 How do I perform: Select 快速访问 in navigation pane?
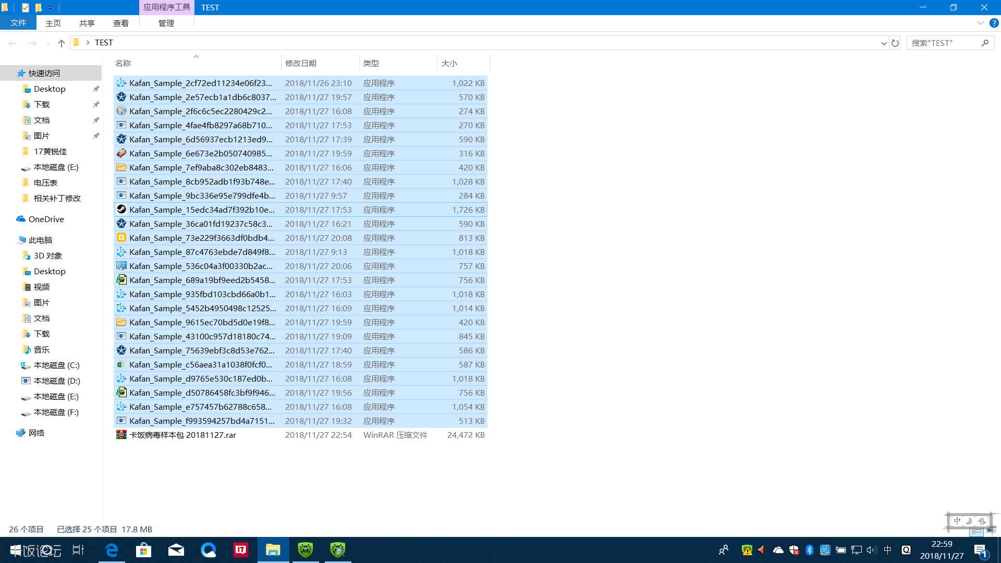point(51,73)
